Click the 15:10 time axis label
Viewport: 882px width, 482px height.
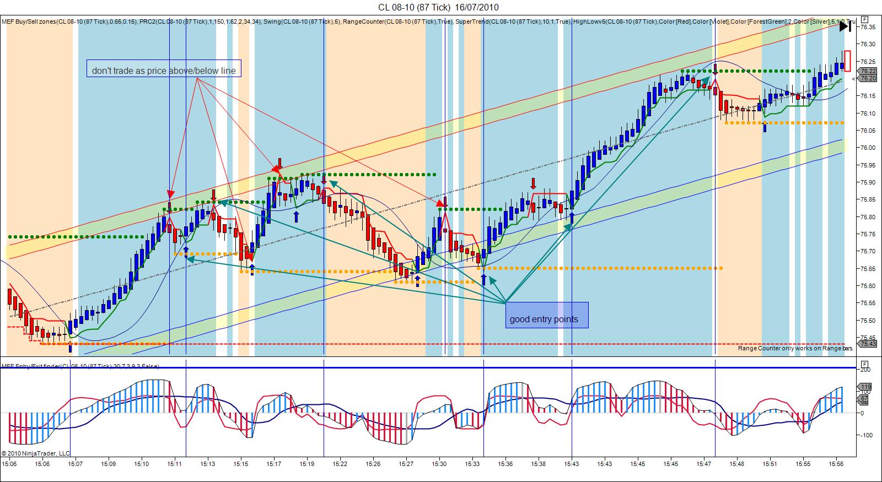tap(141, 464)
